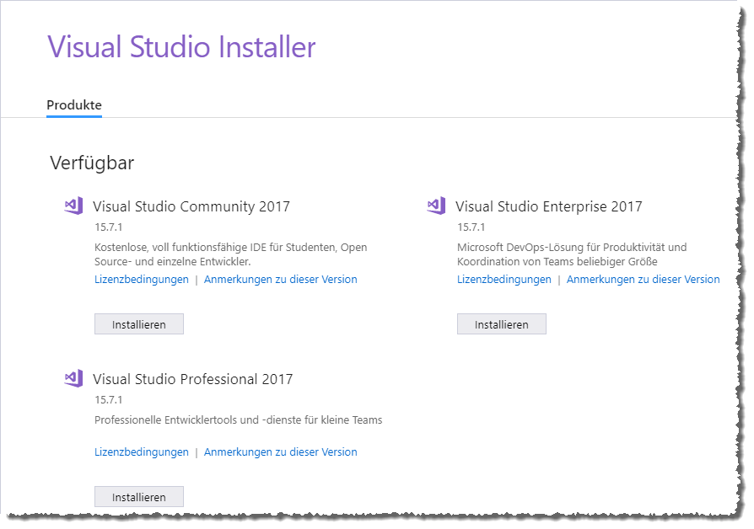Open Anmerkungen zu dieser Version for Enterprise

click(x=641, y=279)
